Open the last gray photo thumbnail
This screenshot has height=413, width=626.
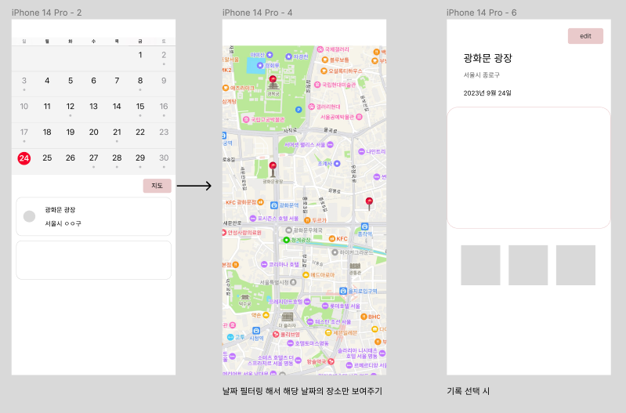coord(575,265)
